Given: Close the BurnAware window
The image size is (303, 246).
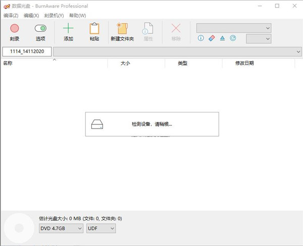Looking at the screenshot, I should pos(294,6).
